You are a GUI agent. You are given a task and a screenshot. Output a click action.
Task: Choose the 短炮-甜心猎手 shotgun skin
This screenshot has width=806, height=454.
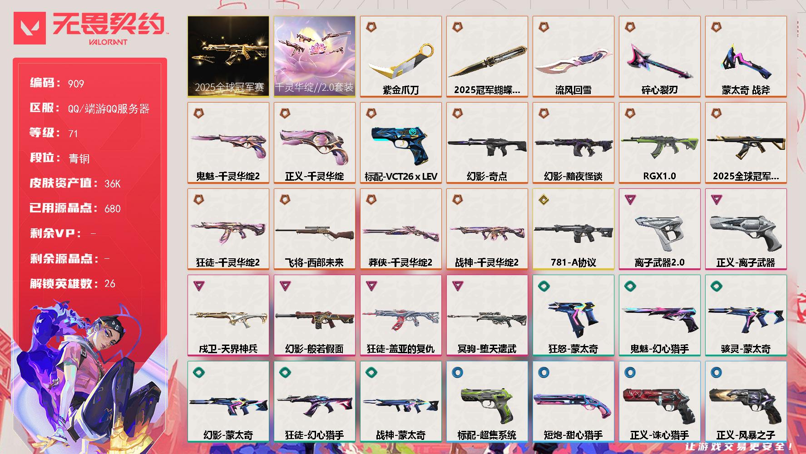pyautogui.click(x=574, y=402)
